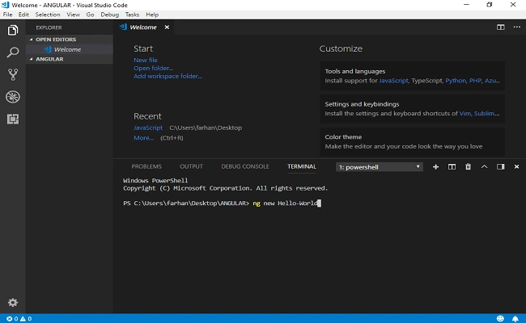Click the Azure tools link
Viewport: 526px width, 323px height.
pos(492,81)
